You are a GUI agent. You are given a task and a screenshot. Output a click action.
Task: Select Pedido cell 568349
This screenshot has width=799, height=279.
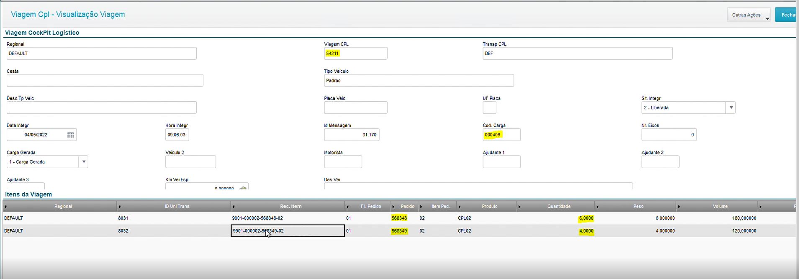tap(399, 231)
